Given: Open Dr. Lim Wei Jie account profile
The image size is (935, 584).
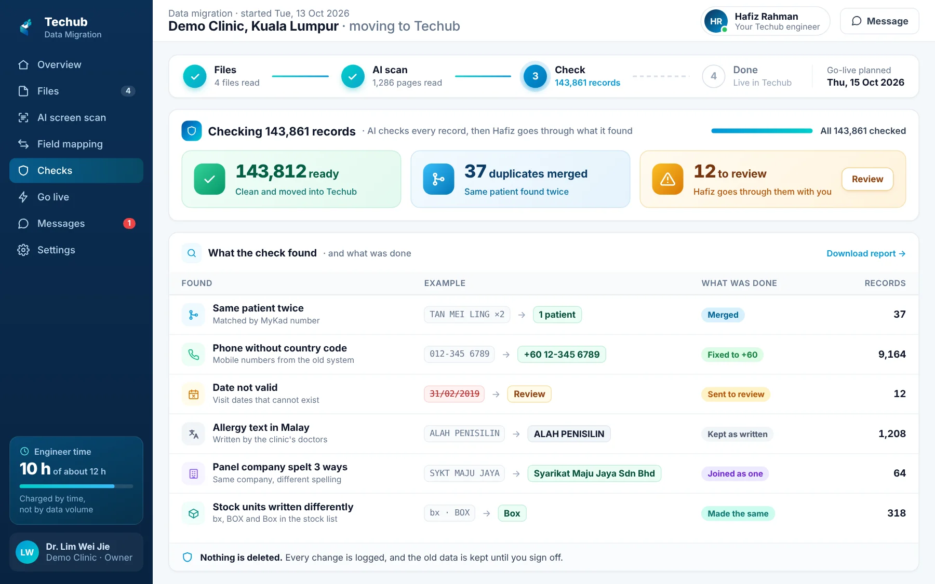Looking at the screenshot, I should point(76,552).
